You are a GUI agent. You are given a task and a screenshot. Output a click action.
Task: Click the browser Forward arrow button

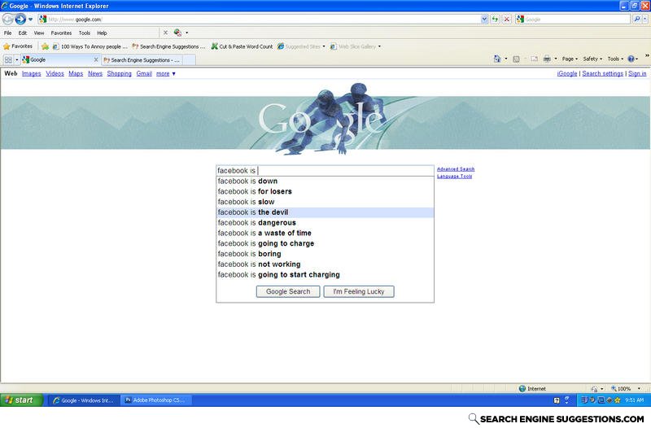(20, 19)
